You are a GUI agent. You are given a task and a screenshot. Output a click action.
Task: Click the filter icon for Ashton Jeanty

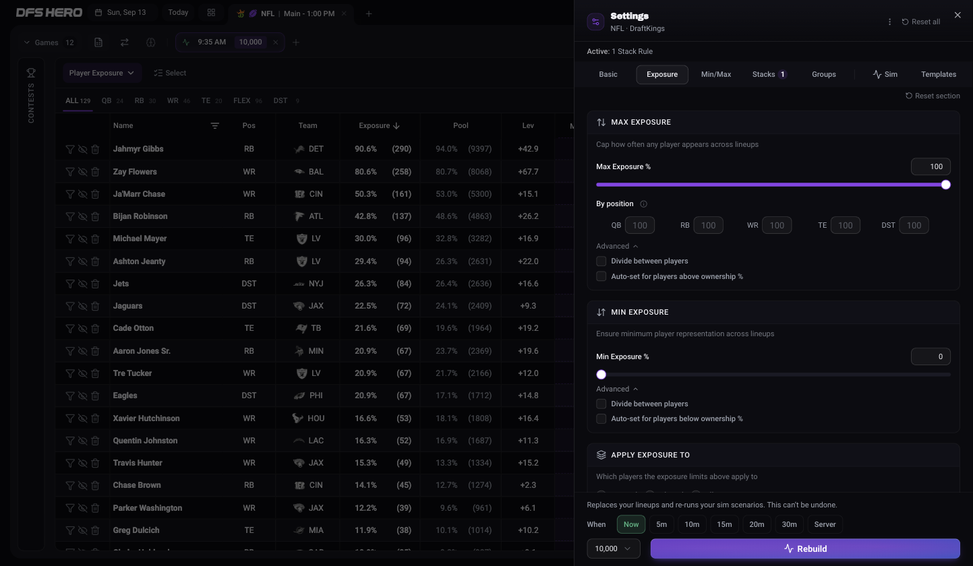click(x=70, y=261)
